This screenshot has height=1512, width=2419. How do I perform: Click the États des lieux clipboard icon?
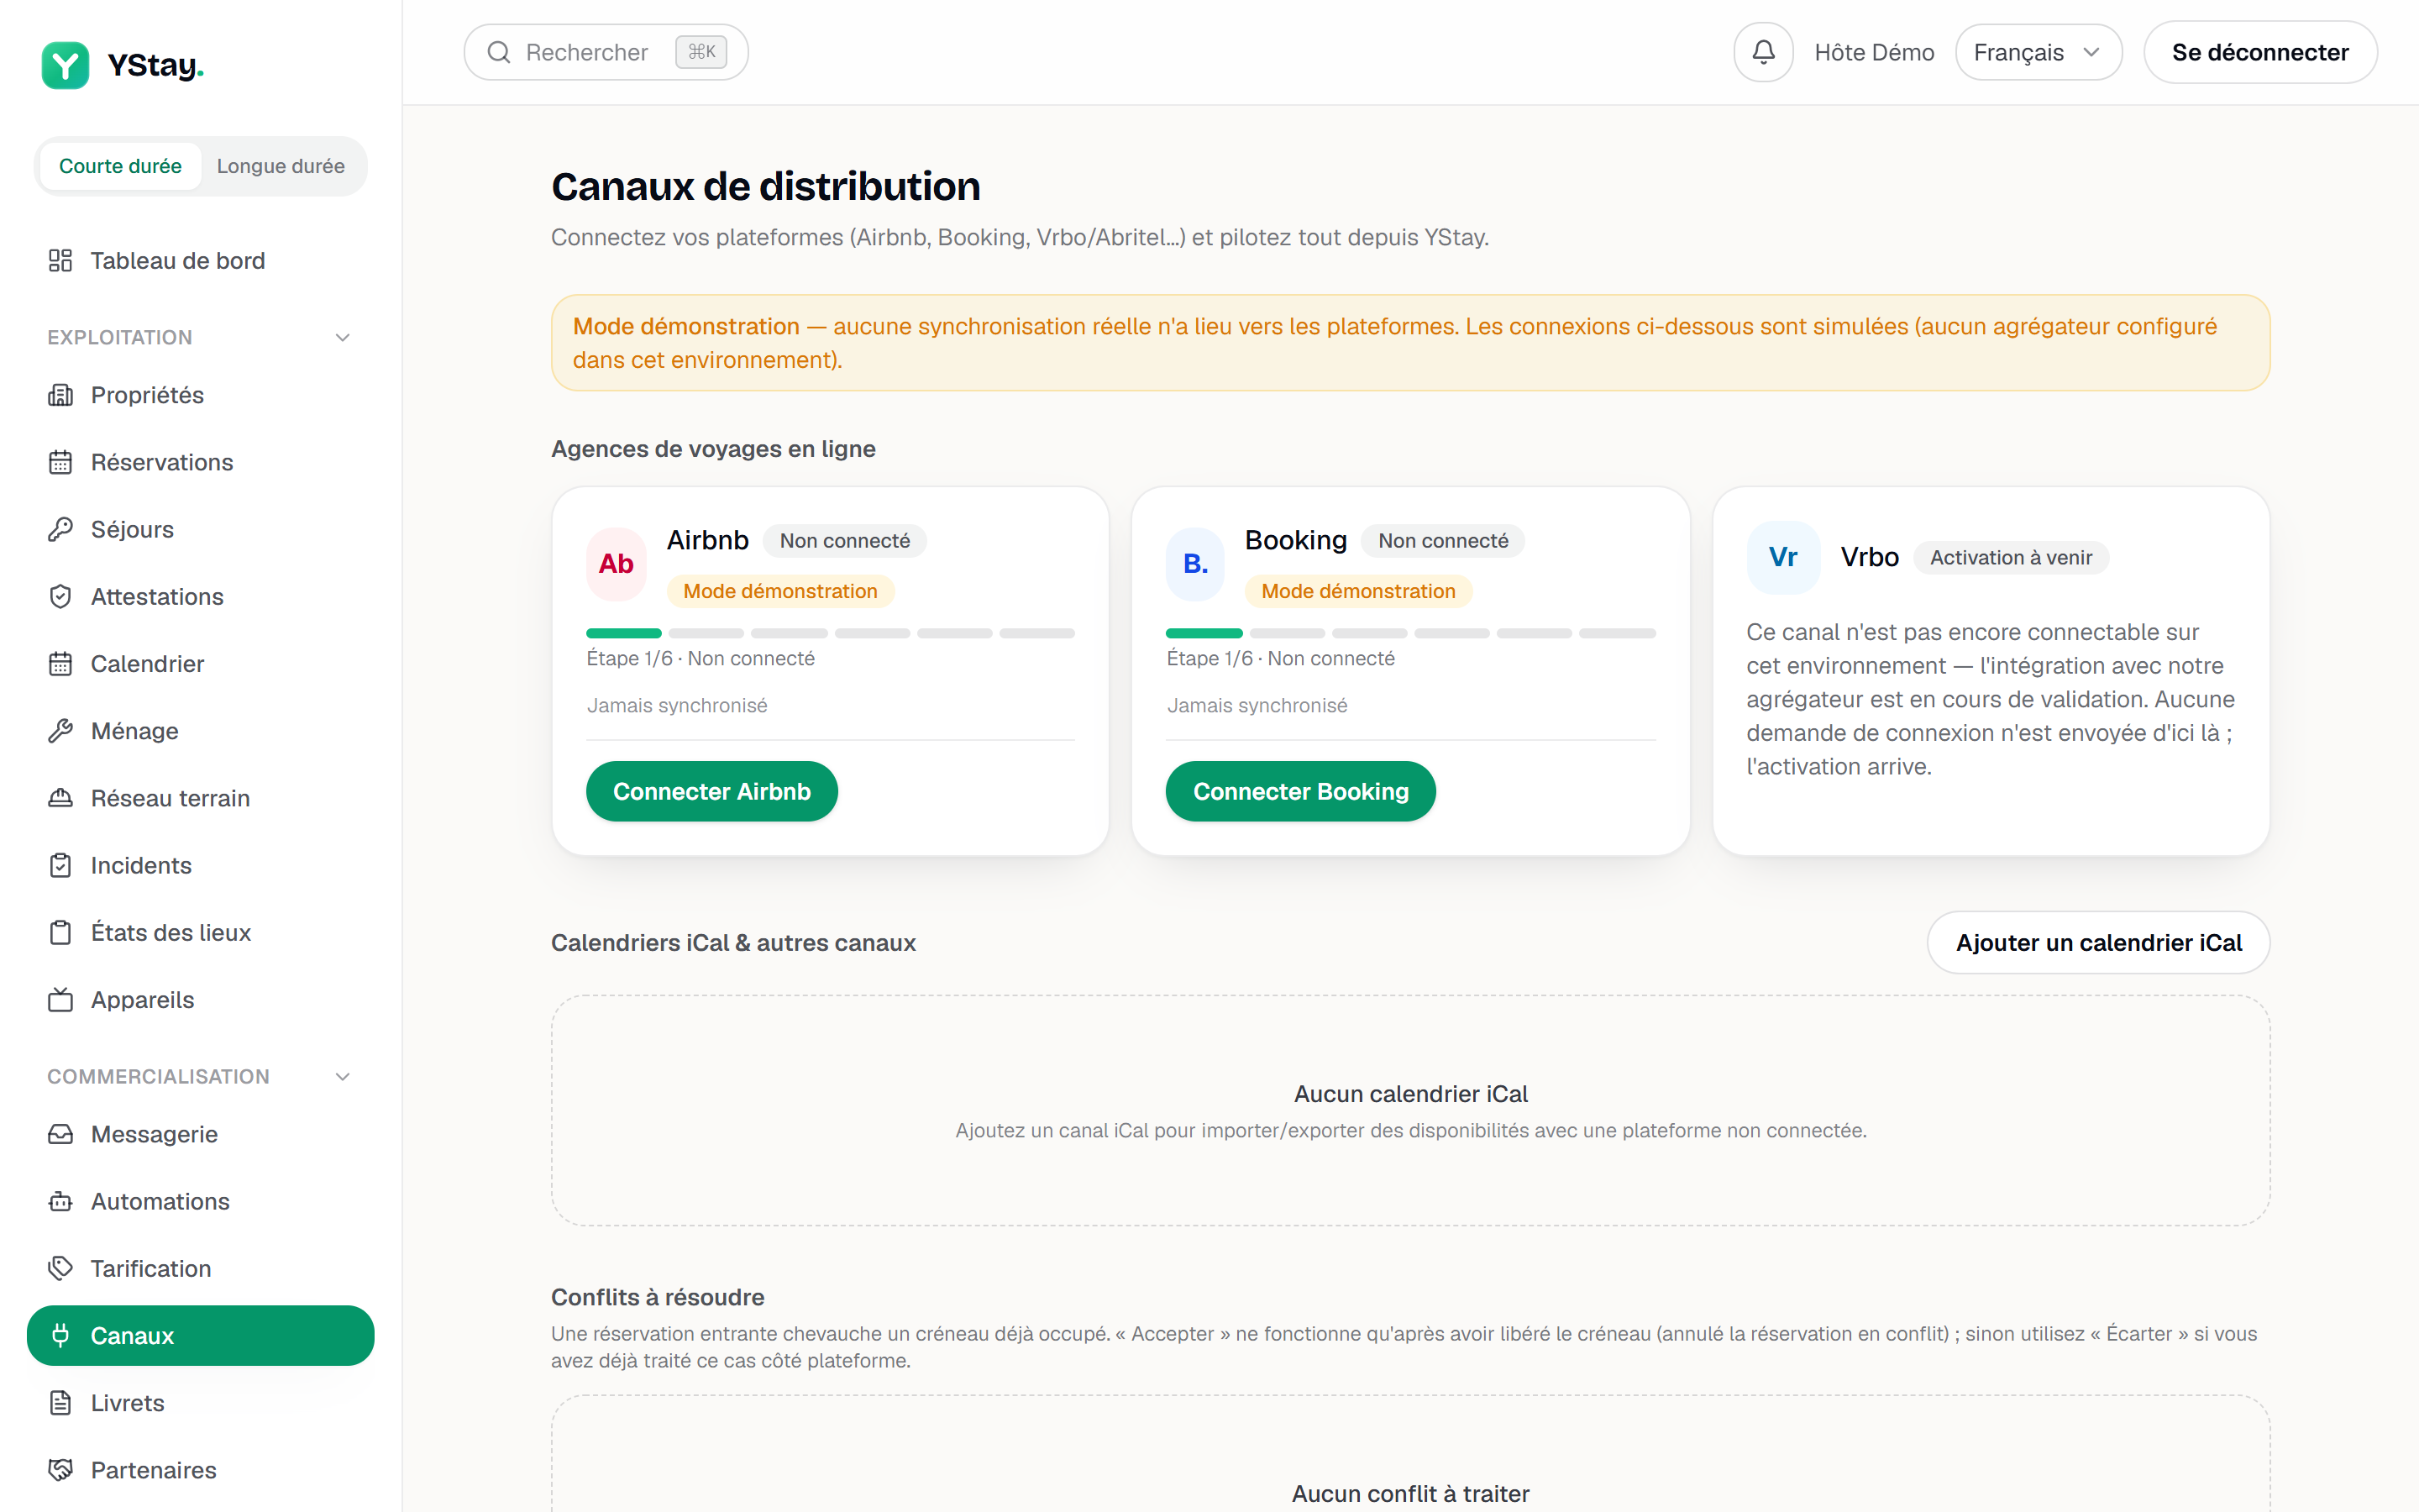[60, 932]
